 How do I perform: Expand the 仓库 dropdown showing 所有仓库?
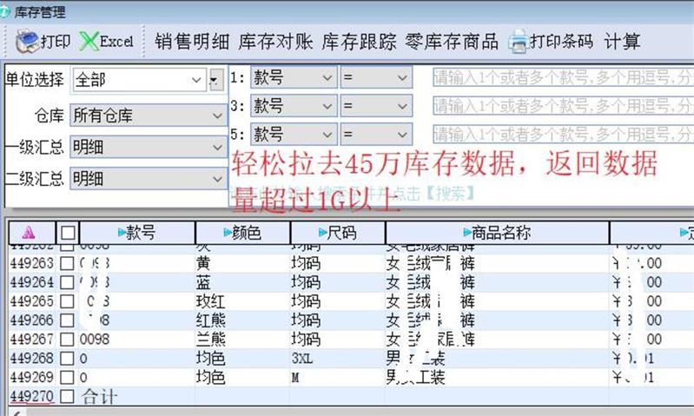(216, 115)
